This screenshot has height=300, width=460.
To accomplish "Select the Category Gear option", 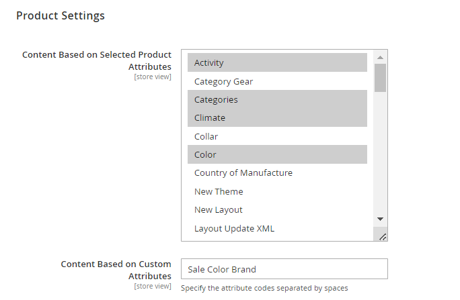I will pyautogui.click(x=277, y=81).
